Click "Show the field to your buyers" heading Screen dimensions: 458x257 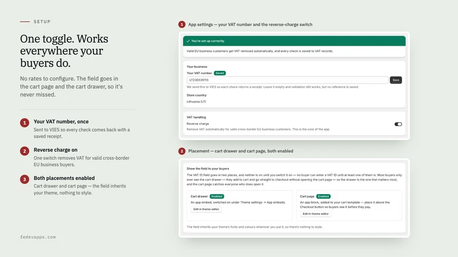click(x=208, y=168)
